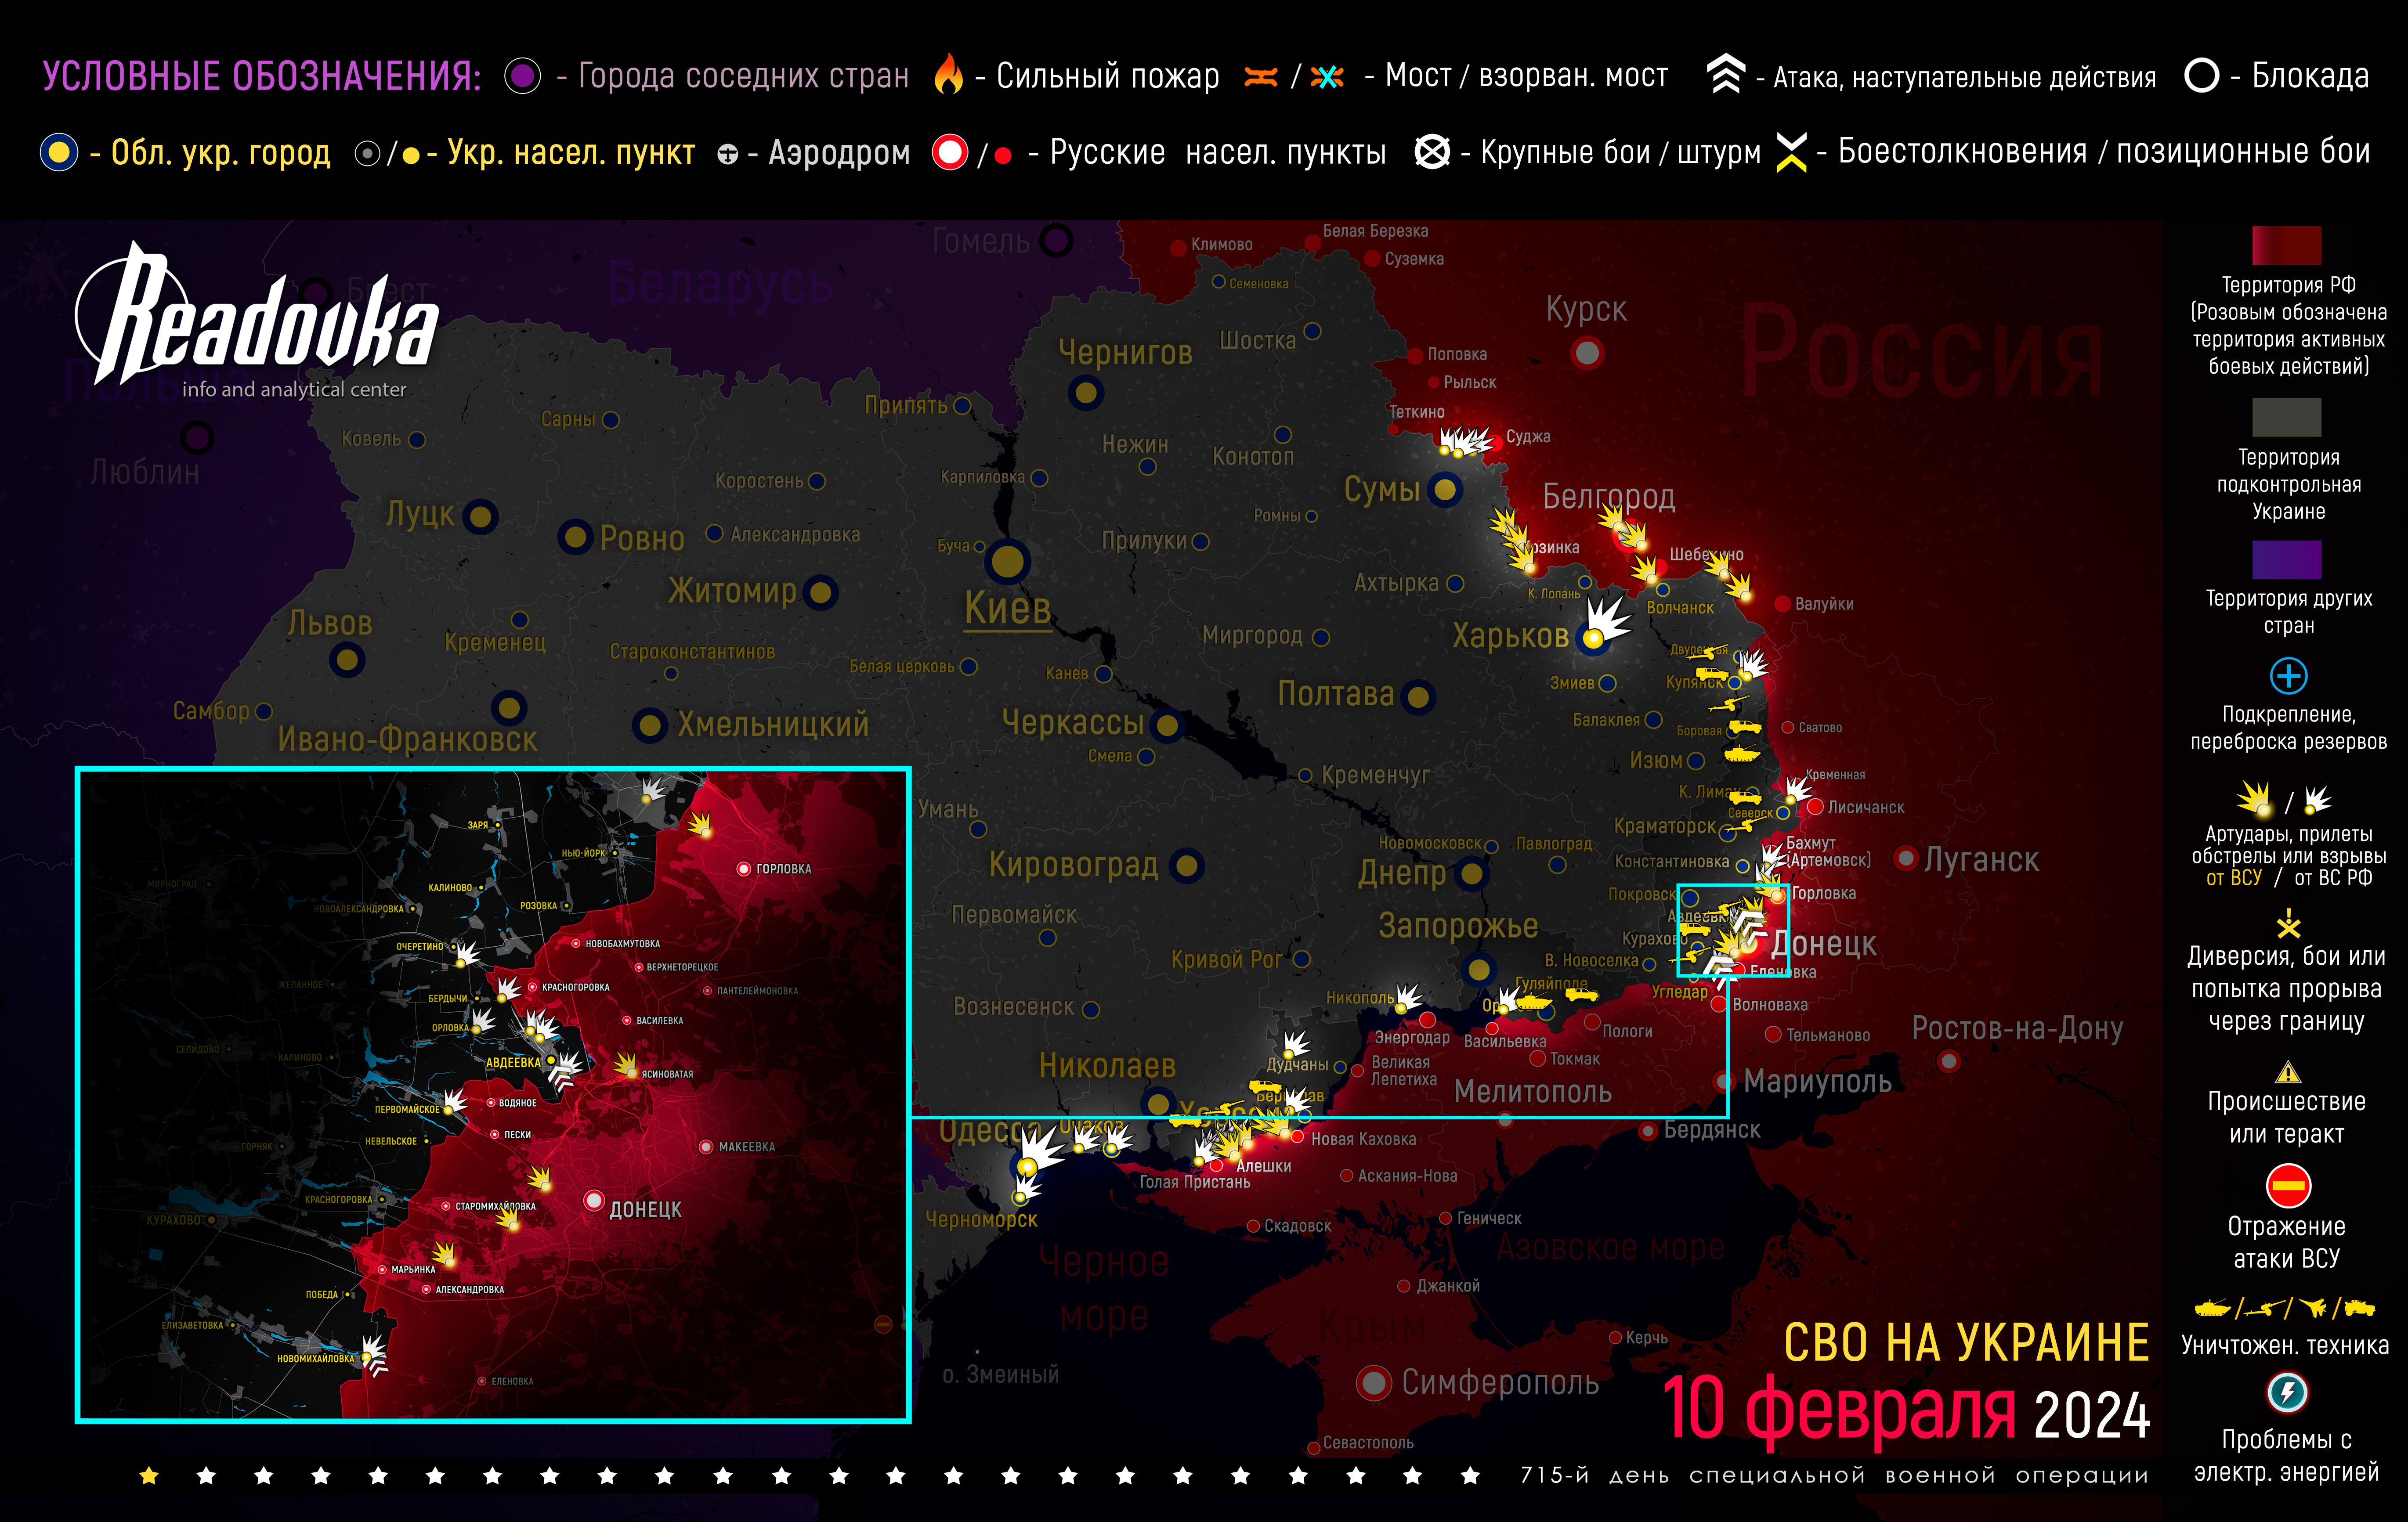The width and height of the screenshot is (2408, 1522).
Task: Click the Блокада white ring icon
Action: (2201, 75)
